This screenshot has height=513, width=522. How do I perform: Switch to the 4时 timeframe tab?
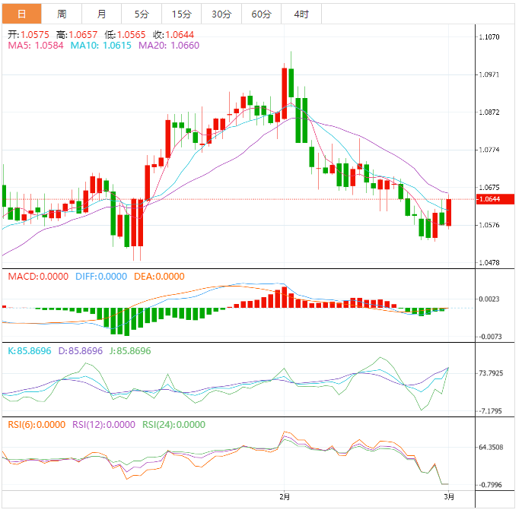coord(301,14)
